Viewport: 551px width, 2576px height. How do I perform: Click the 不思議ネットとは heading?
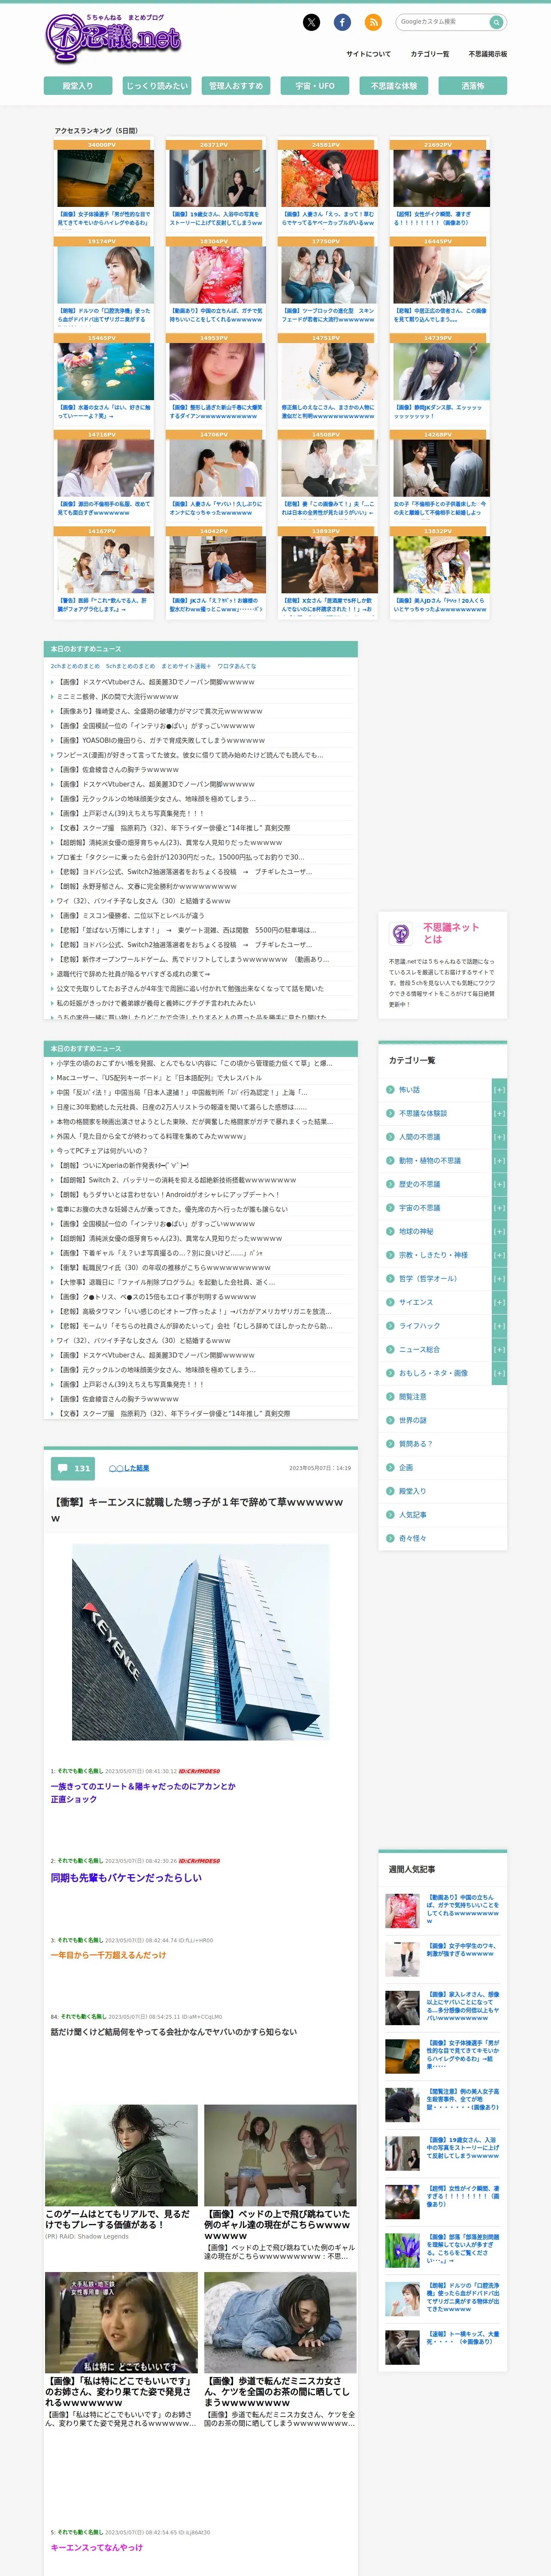(450, 933)
